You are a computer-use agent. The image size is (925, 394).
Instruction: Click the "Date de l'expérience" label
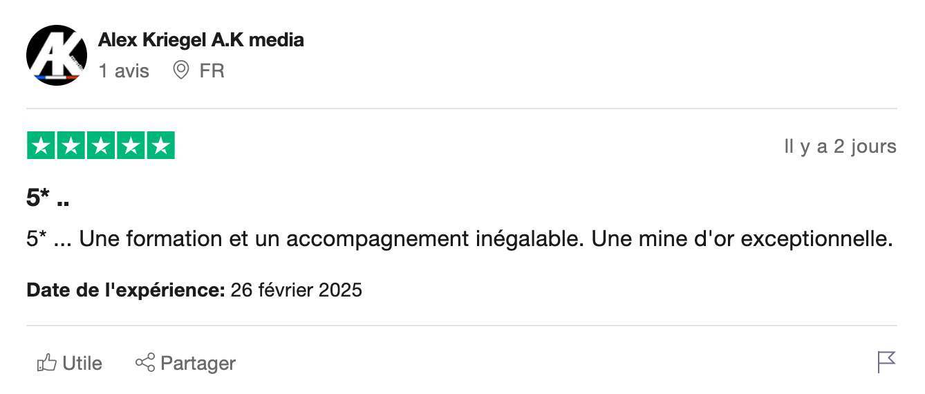pyautogui.click(x=126, y=290)
